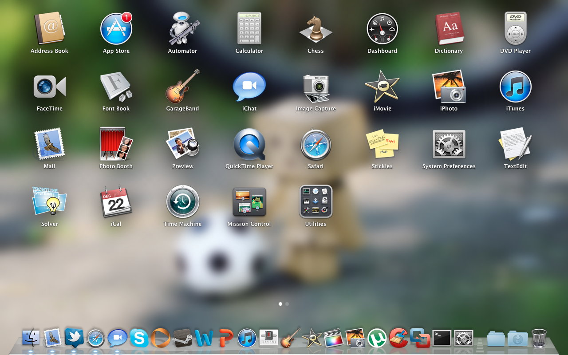Launch Image Capture
The height and width of the screenshot is (355, 568).
pyautogui.click(x=316, y=88)
